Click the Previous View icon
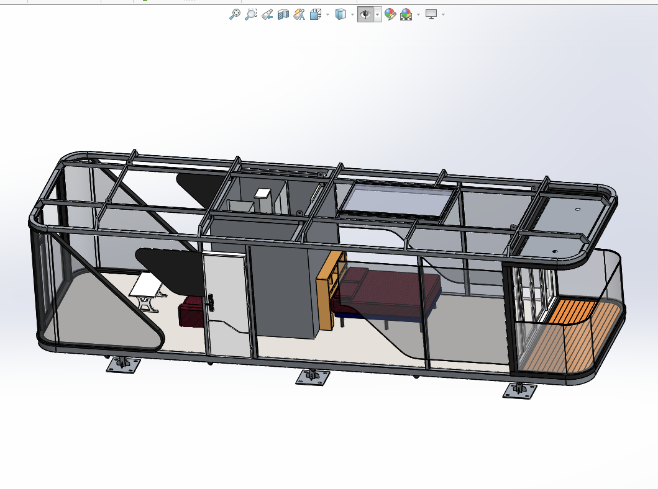 point(267,15)
